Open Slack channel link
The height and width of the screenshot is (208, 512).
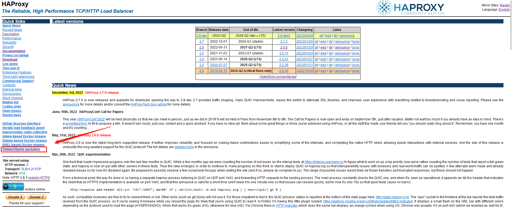[x=13, y=98]
